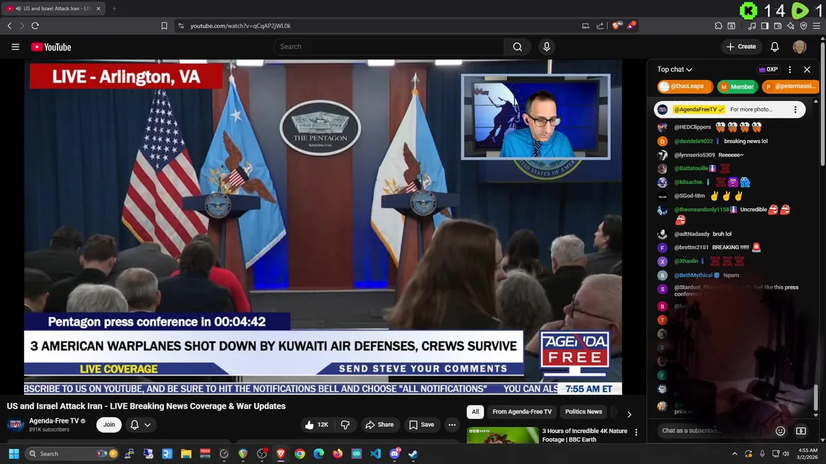This screenshot has height=464, width=826.
Task: Click the address bar URL
Action: click(240, 26)
